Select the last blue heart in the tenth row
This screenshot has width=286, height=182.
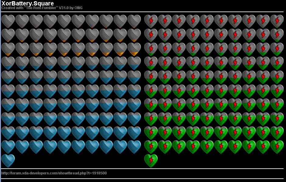(x=134, y=147)
